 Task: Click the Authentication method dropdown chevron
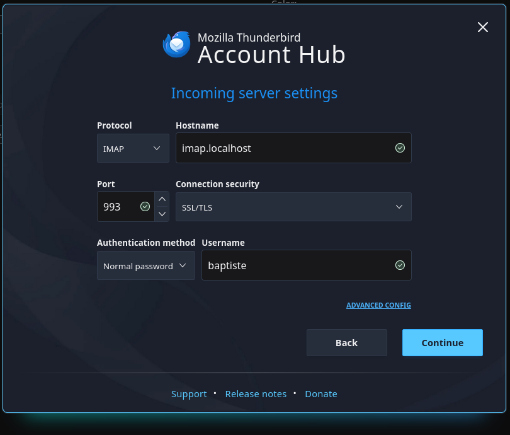click(x=183, y=265)
